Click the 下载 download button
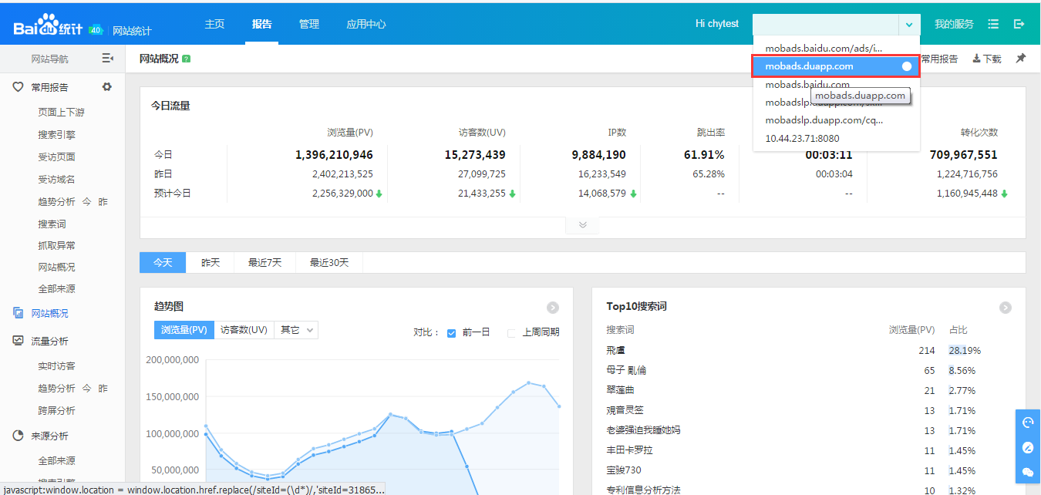The image size is (1041, 495). coord(987,59)
